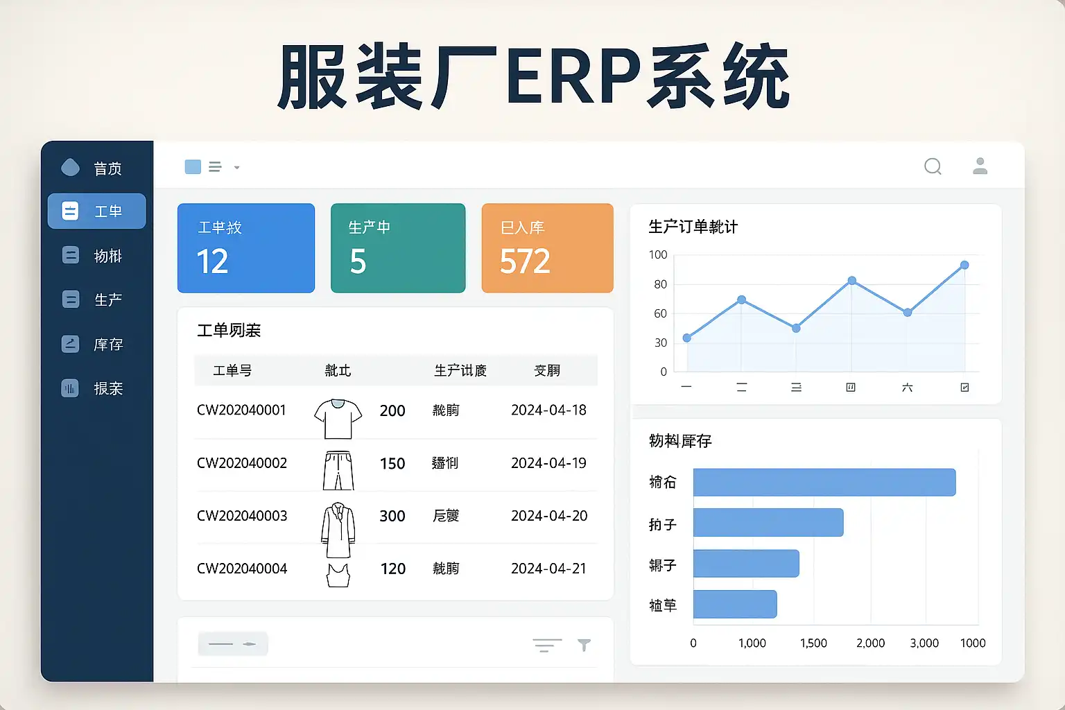Viewport: 1065px width, 710px height.
Task: Select work order CW202040003
Action: (x=242, y=515)
